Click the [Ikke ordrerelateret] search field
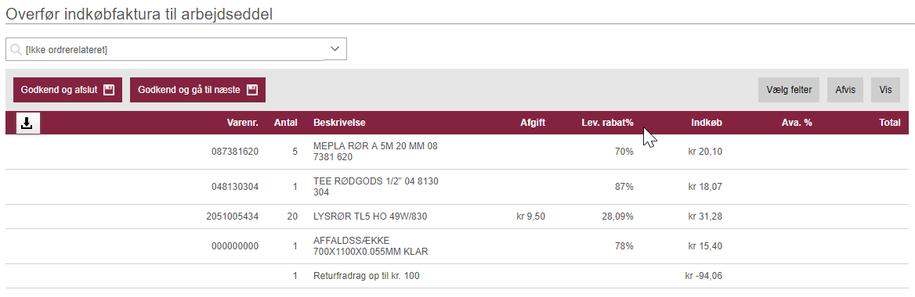The width and height of the screenshot is (915, 297). click(176, 49)
